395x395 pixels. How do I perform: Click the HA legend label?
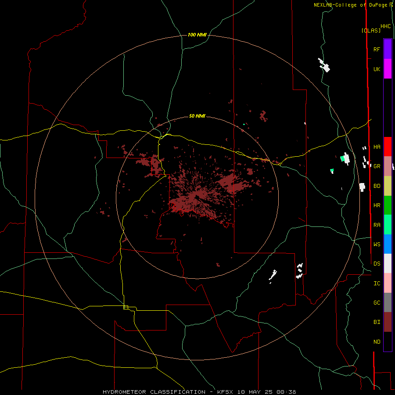377,147
